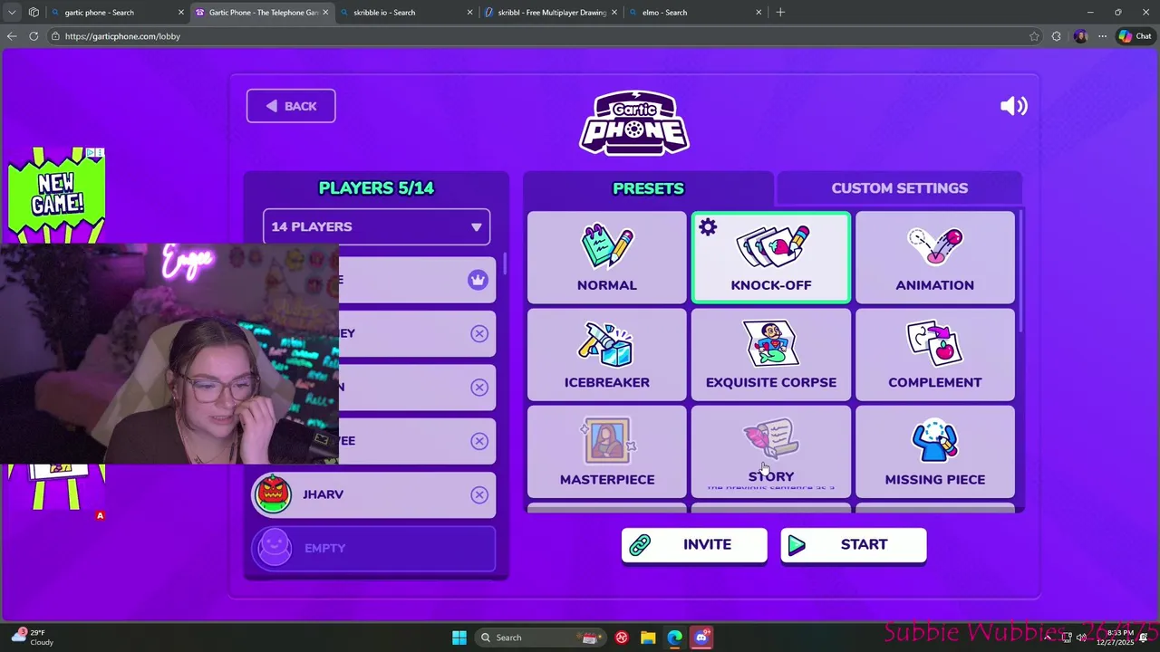Open the red circular taskbar app
1160x652 pixels.
click(x=622, y=638)
